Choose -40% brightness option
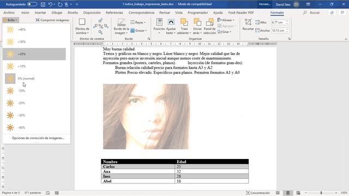The image size is (349, 196). point(34,127)
